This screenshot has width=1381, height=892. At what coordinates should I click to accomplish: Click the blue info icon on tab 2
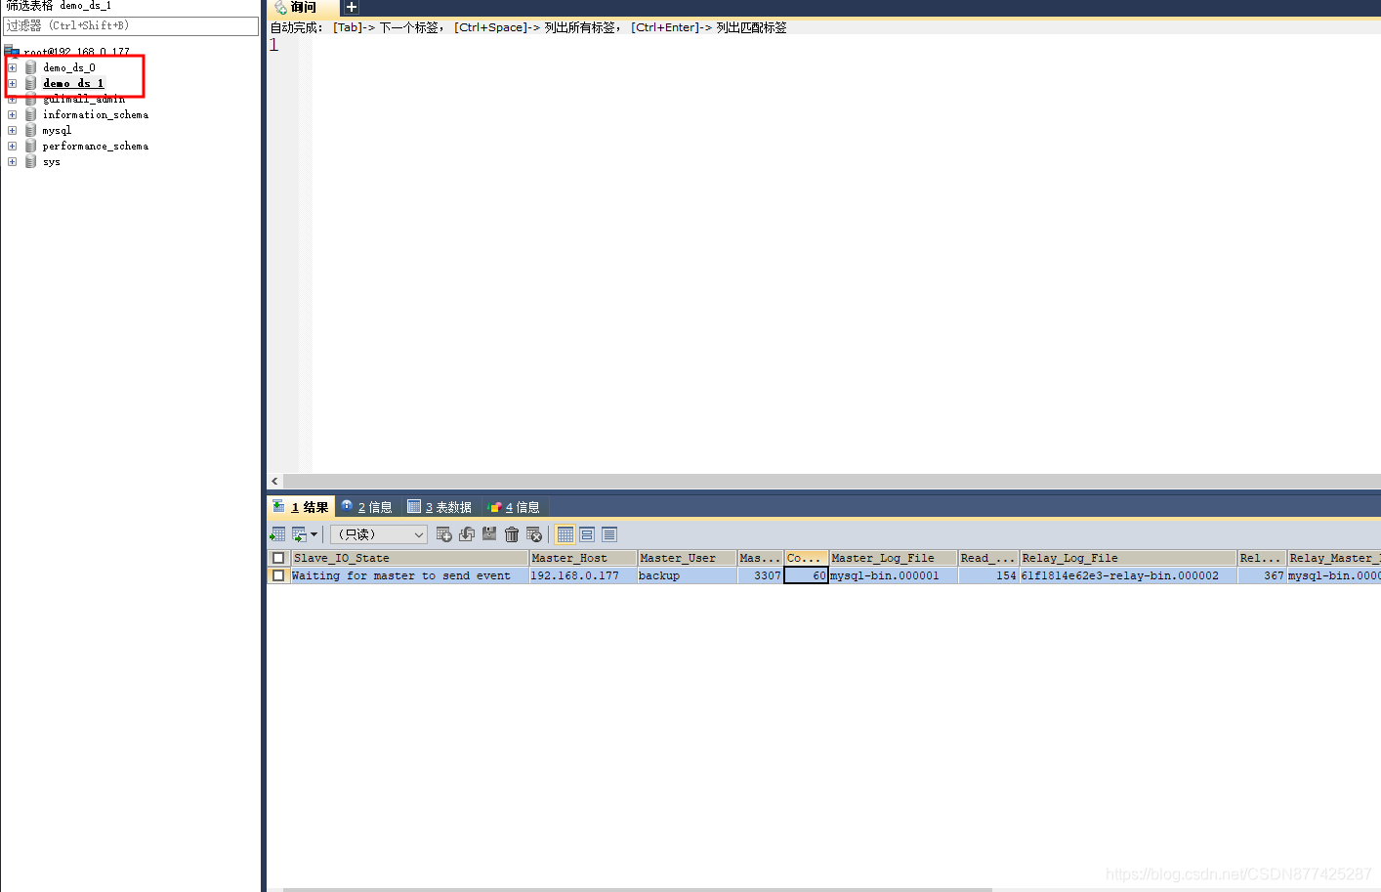pos(347,506)
